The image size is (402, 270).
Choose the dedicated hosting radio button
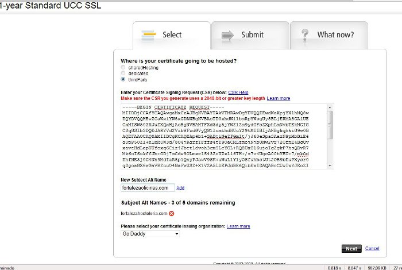[x=123, y=74]
